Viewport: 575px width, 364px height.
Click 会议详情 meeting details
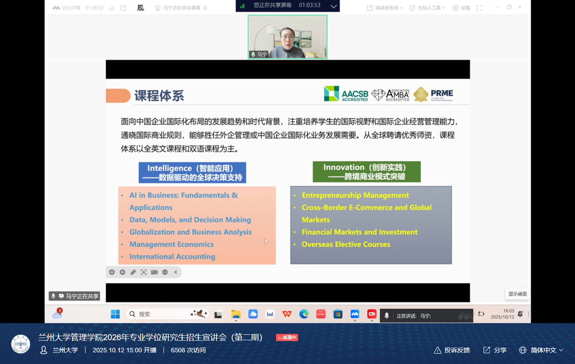[67, 8]
